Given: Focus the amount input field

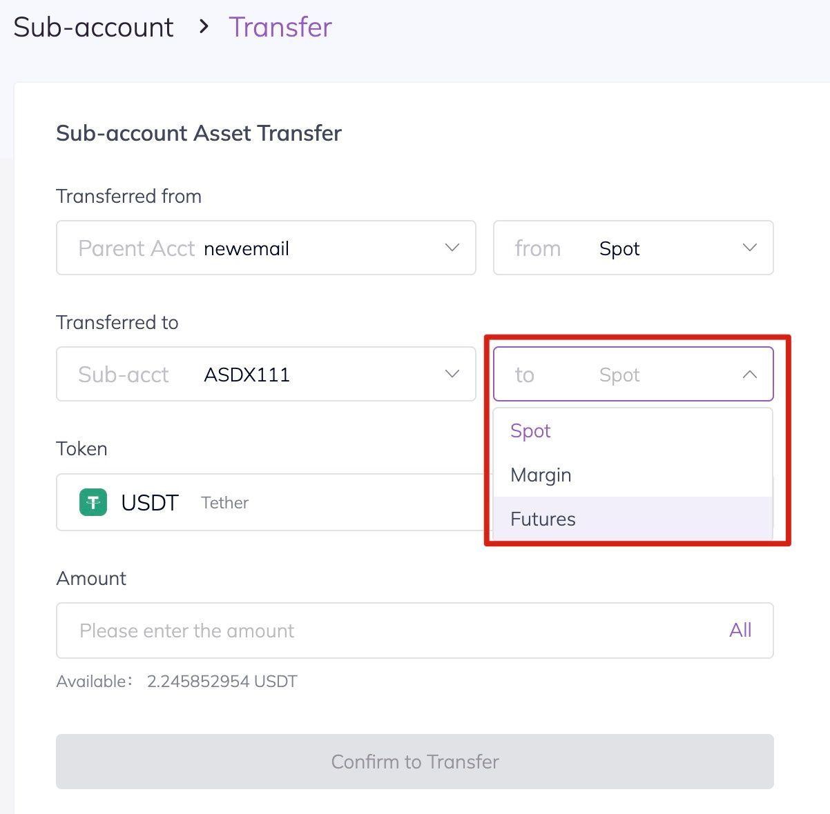Looking at the screenshot, I should (x=387, y=631).
